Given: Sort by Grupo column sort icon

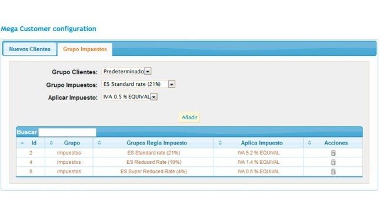Looking at the screenshot, I should point(51,143).
